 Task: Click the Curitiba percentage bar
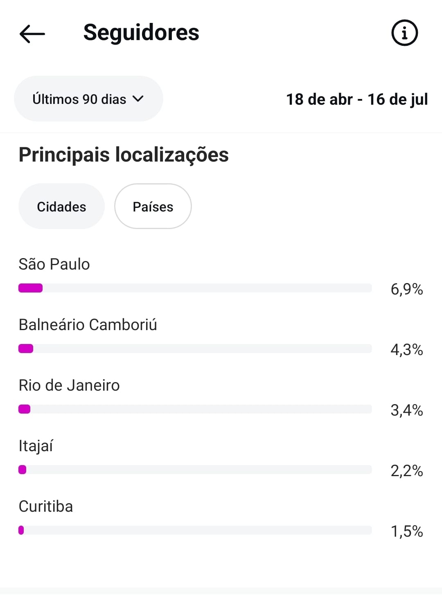coord(195,530)
